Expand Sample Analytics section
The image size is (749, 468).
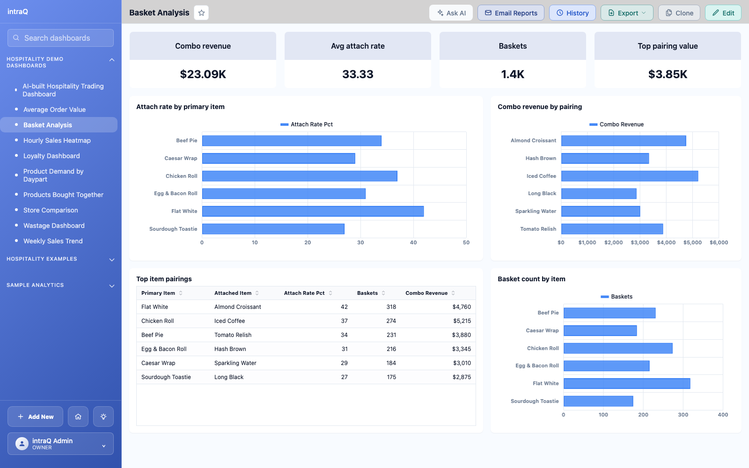(x=112, y=286)
